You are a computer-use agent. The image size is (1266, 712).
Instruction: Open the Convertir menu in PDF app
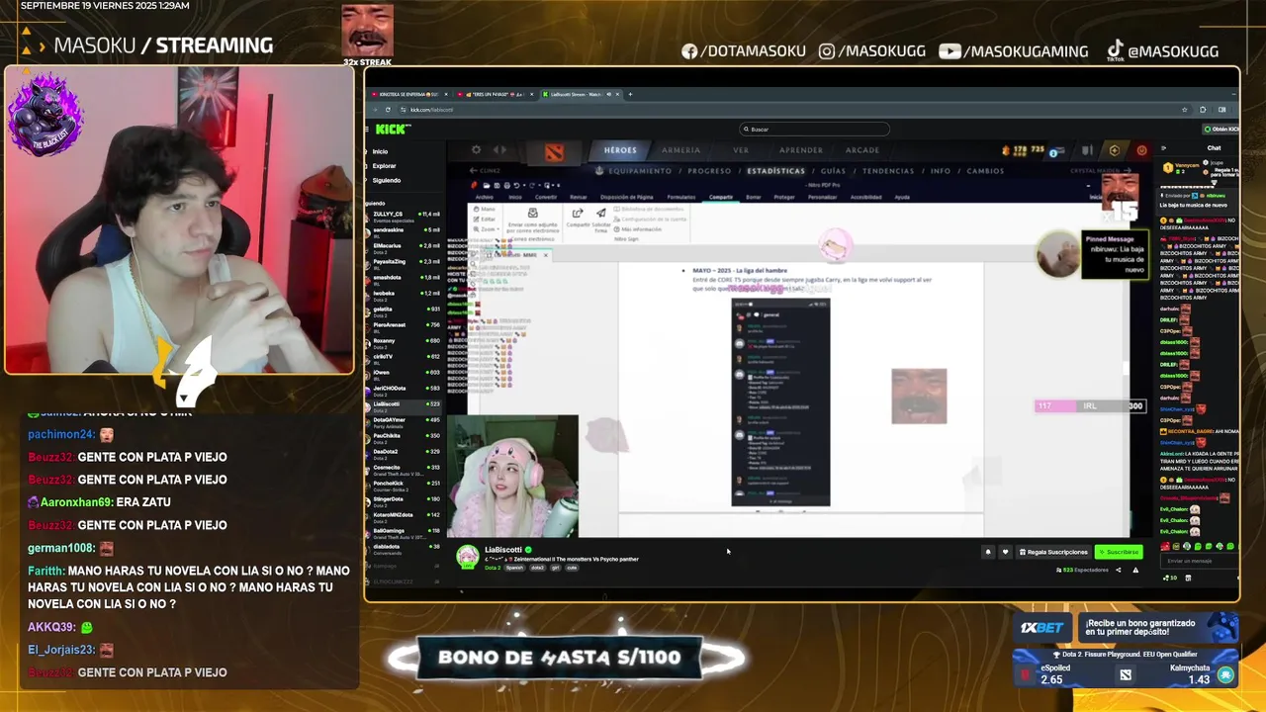(546, 197)
